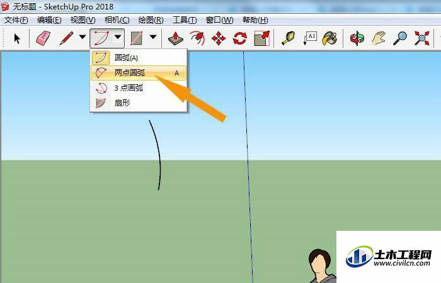
Task: Select the Rectangle shape tool
Action: pos(137,38)
